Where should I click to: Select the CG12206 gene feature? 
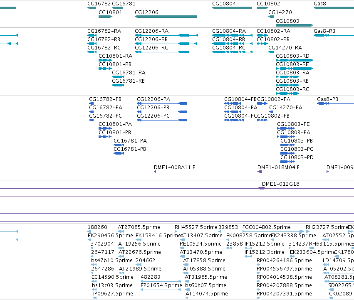click(x=166, y=17)
